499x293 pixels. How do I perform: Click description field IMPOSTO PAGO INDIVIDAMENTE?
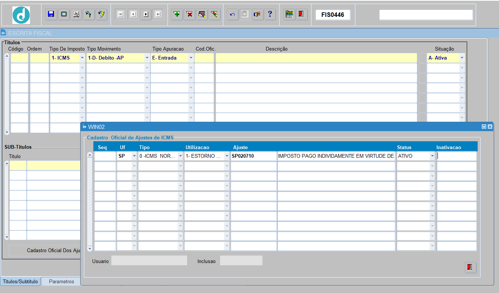(x=336, y=156)
